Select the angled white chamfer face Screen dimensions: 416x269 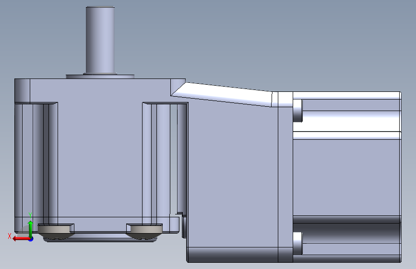click(x=222, y=94)
